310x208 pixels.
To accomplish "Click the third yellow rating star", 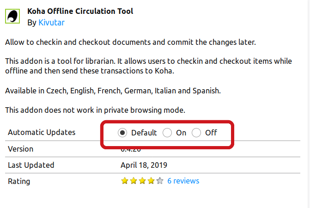I will pos(142,181).
